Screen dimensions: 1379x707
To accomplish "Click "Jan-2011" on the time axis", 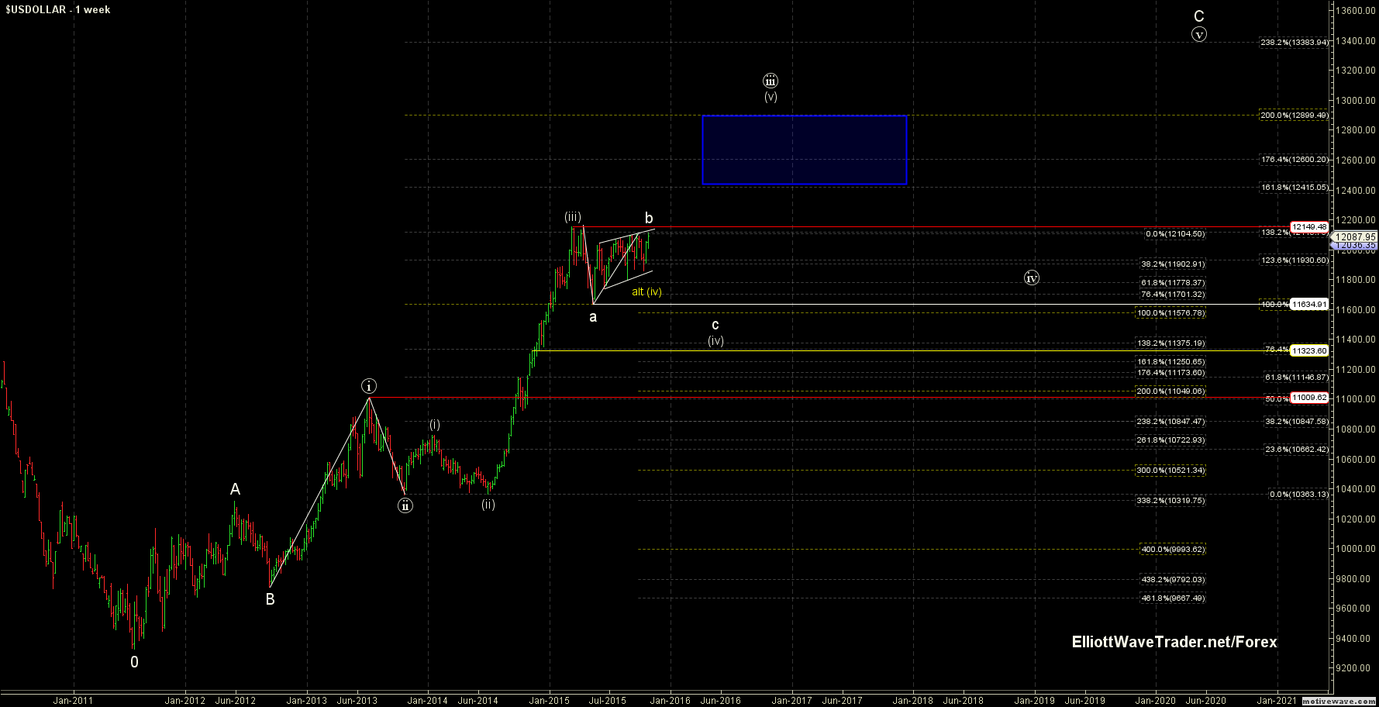I will click(73, 700).
